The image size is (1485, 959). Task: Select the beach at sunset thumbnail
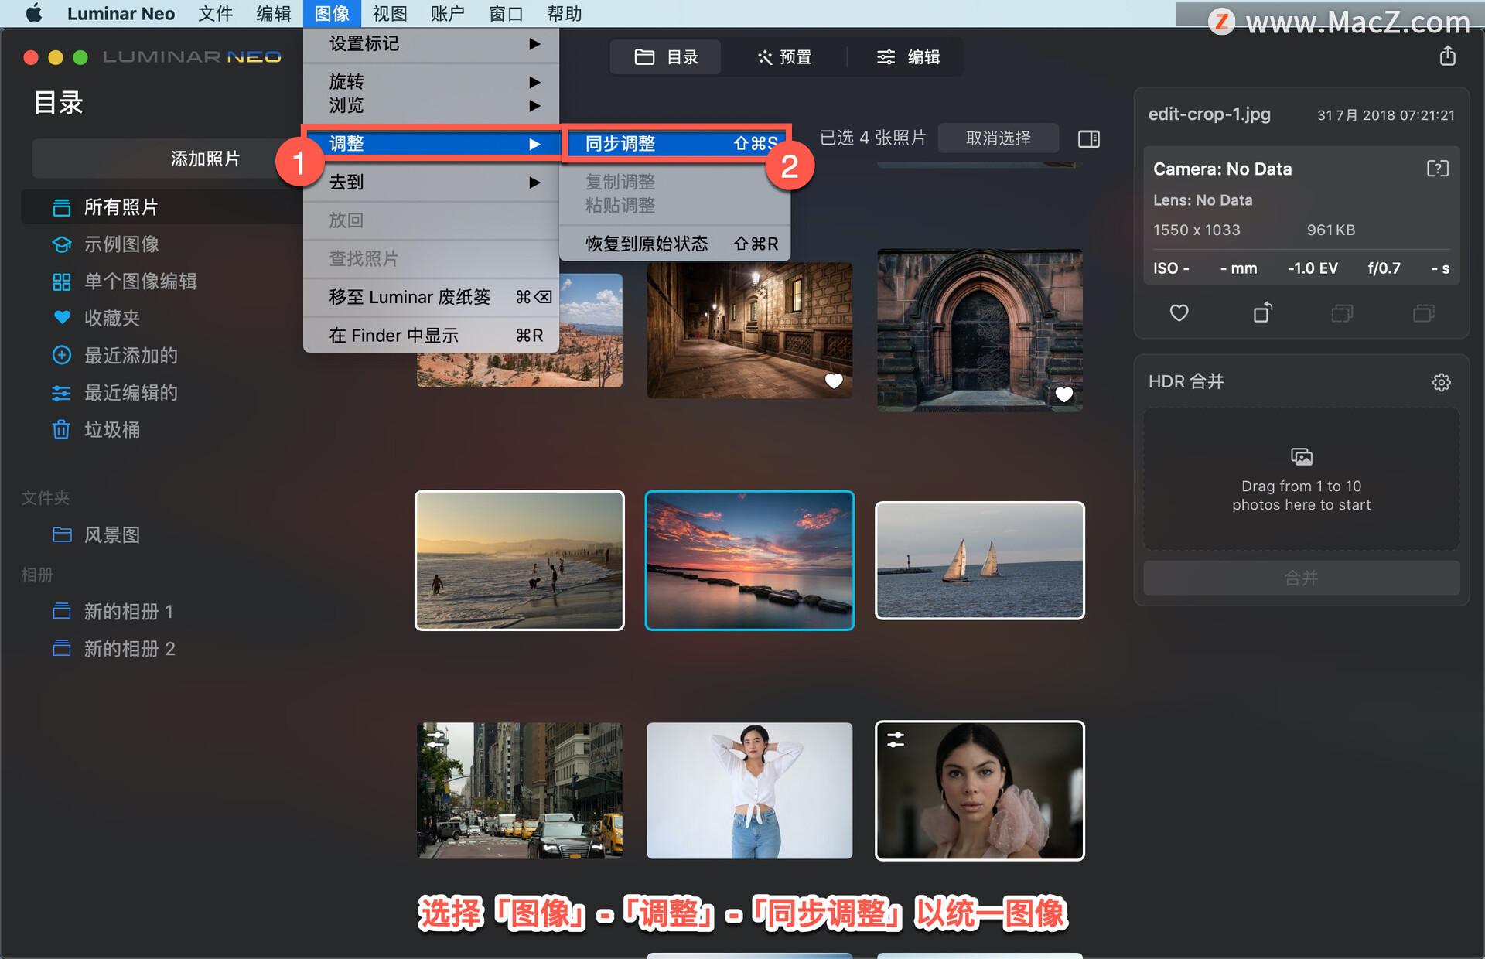point(519,561)
